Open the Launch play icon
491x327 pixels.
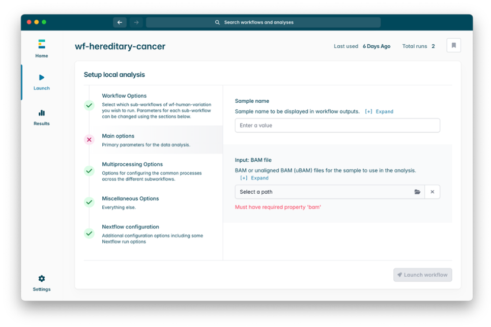[x=42, y=77]
